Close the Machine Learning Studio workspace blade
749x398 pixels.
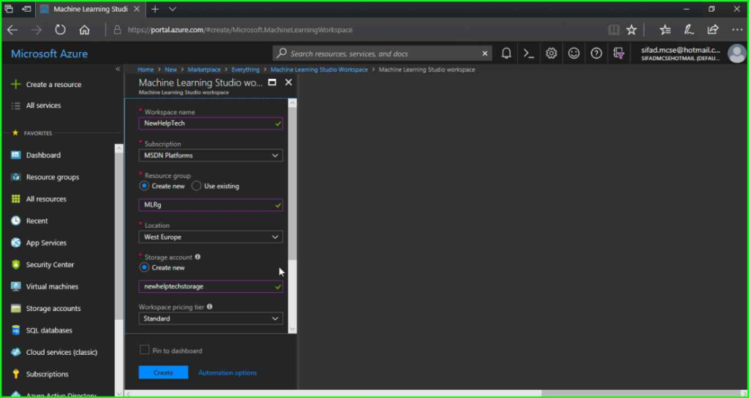point(288,82)
